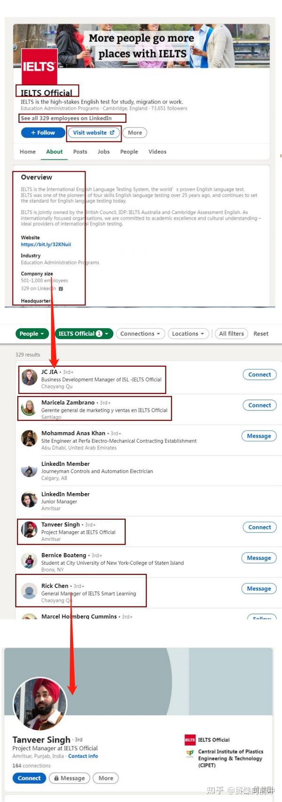This screenshot has height=802, width=282.
Task: Connect with JC JIA
Action: coord(259,375)
